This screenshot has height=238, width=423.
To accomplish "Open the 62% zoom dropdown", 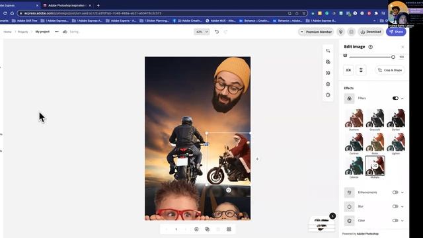I will click(202, 32).
